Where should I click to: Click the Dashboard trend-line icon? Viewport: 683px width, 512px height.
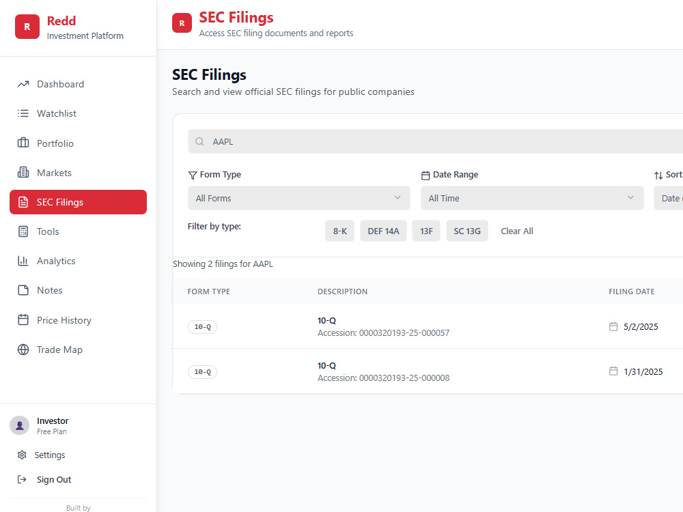pos(23,84)
